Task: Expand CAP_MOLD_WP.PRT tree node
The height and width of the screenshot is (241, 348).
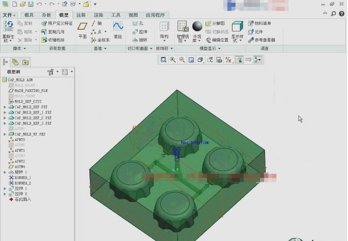Action: tap(4, 134)
